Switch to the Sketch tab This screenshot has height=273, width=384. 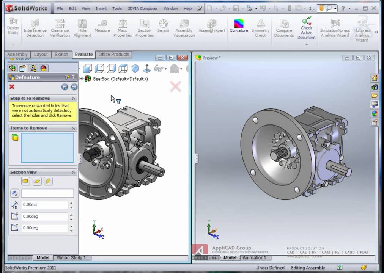[61, 54]
